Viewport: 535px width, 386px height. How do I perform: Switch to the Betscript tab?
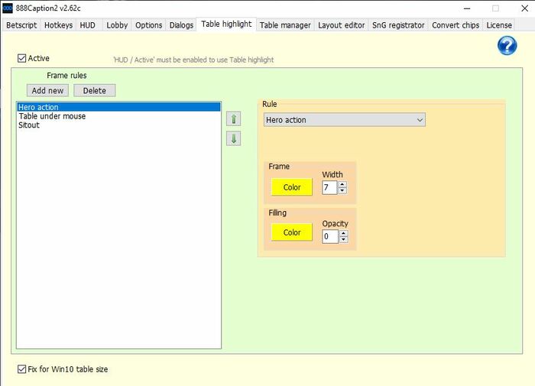pyautogui.click(x=21, y=25)
